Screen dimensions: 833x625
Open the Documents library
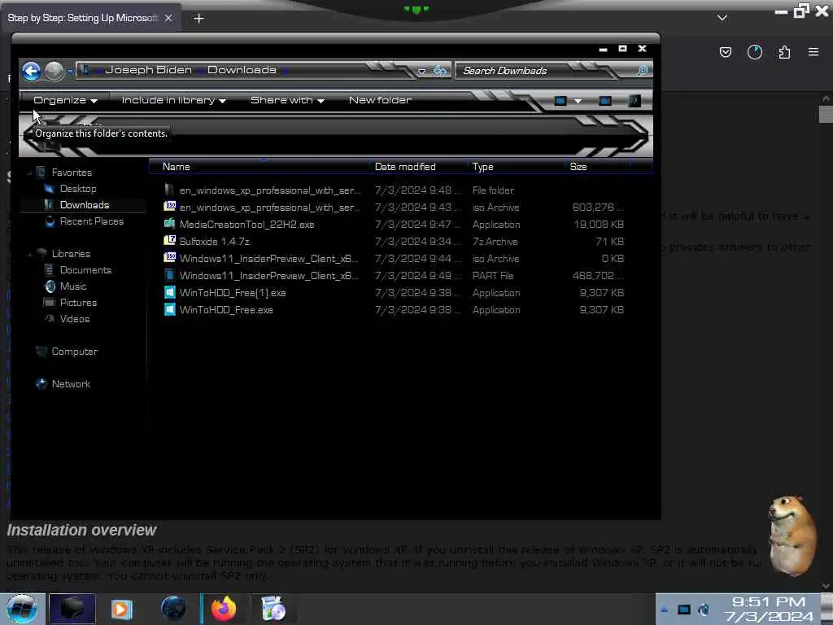(x=85, y=270)
